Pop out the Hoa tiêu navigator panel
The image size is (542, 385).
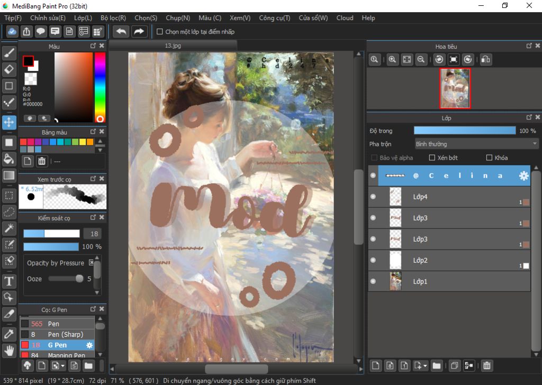tap(529, 45)
